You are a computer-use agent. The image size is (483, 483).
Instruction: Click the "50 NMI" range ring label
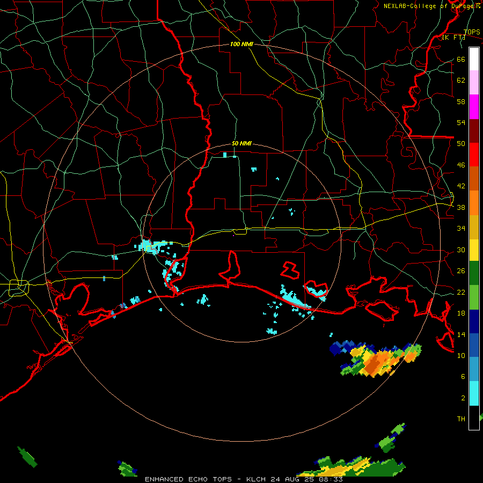click(x=241, y=143)
